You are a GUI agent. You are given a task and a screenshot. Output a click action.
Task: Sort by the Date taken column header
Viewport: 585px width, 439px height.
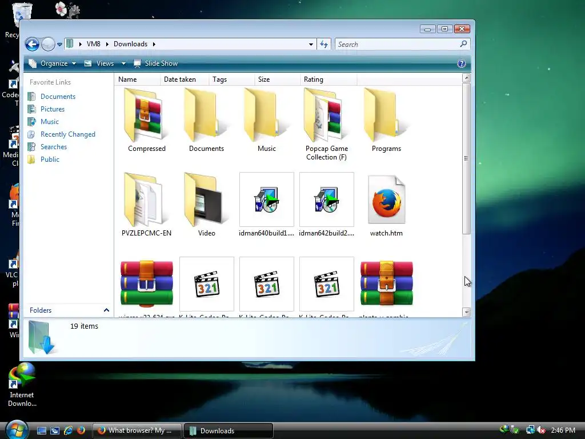point(185,79)
